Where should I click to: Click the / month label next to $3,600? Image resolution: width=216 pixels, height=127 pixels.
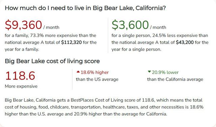[158, 27]
